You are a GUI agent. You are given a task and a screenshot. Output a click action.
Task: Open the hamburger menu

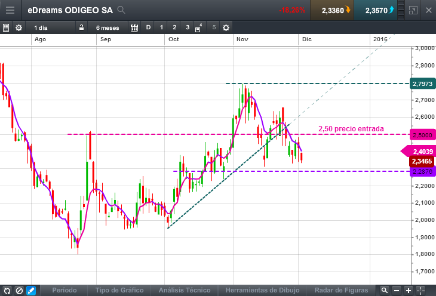(10, 10)
